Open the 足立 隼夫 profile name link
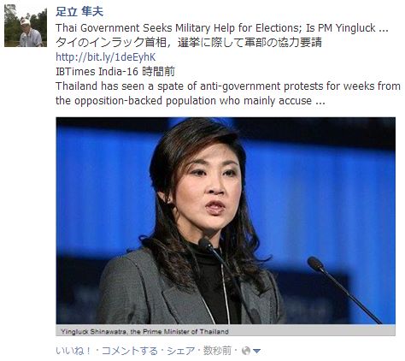 [x=79, y=11]
